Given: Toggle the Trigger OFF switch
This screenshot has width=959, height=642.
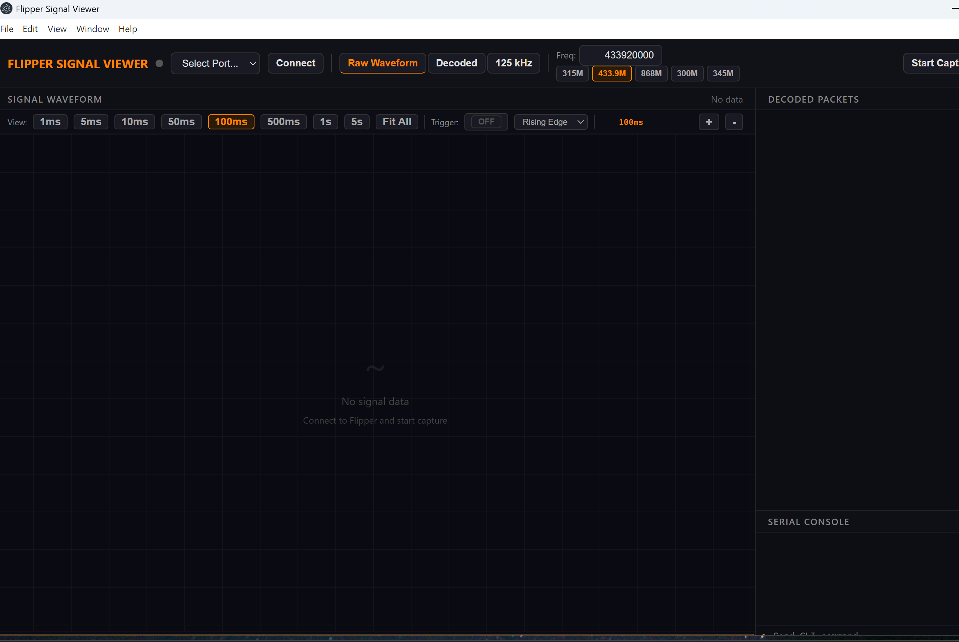Looking at the screenshot, I should (486, 122).
